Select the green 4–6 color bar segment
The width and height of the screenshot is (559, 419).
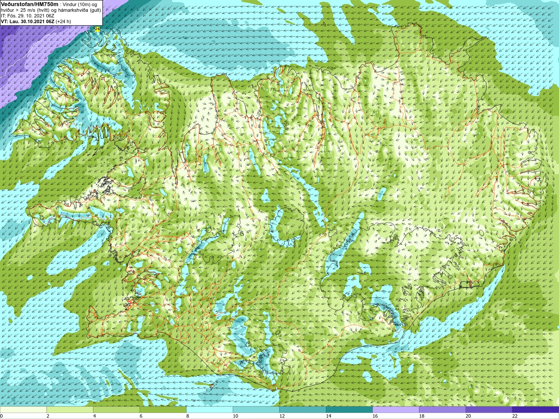pos(116,410)
